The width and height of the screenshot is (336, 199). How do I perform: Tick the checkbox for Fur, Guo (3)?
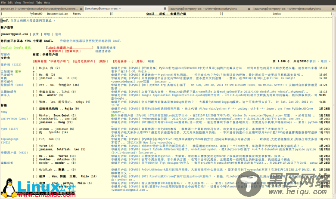tap(35, 139)
